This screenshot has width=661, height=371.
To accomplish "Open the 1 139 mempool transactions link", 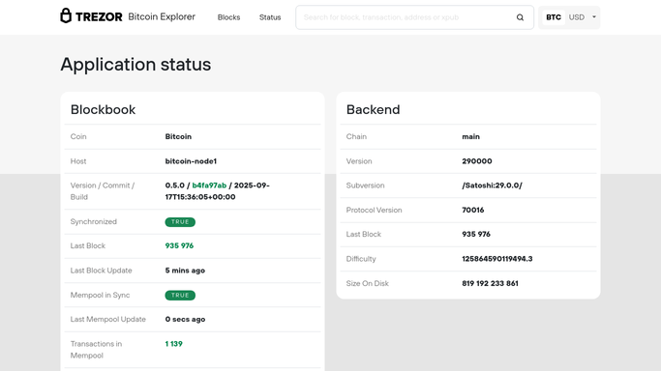I will [173, 344].
